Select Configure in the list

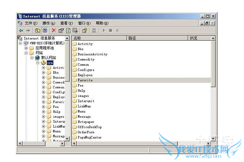point(86,70)
